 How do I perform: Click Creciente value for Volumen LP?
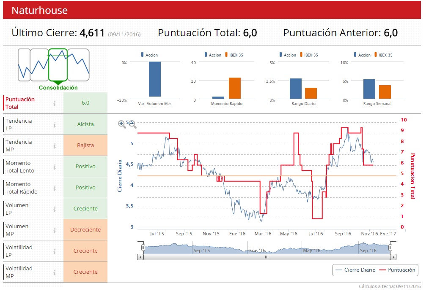point(85,209)
